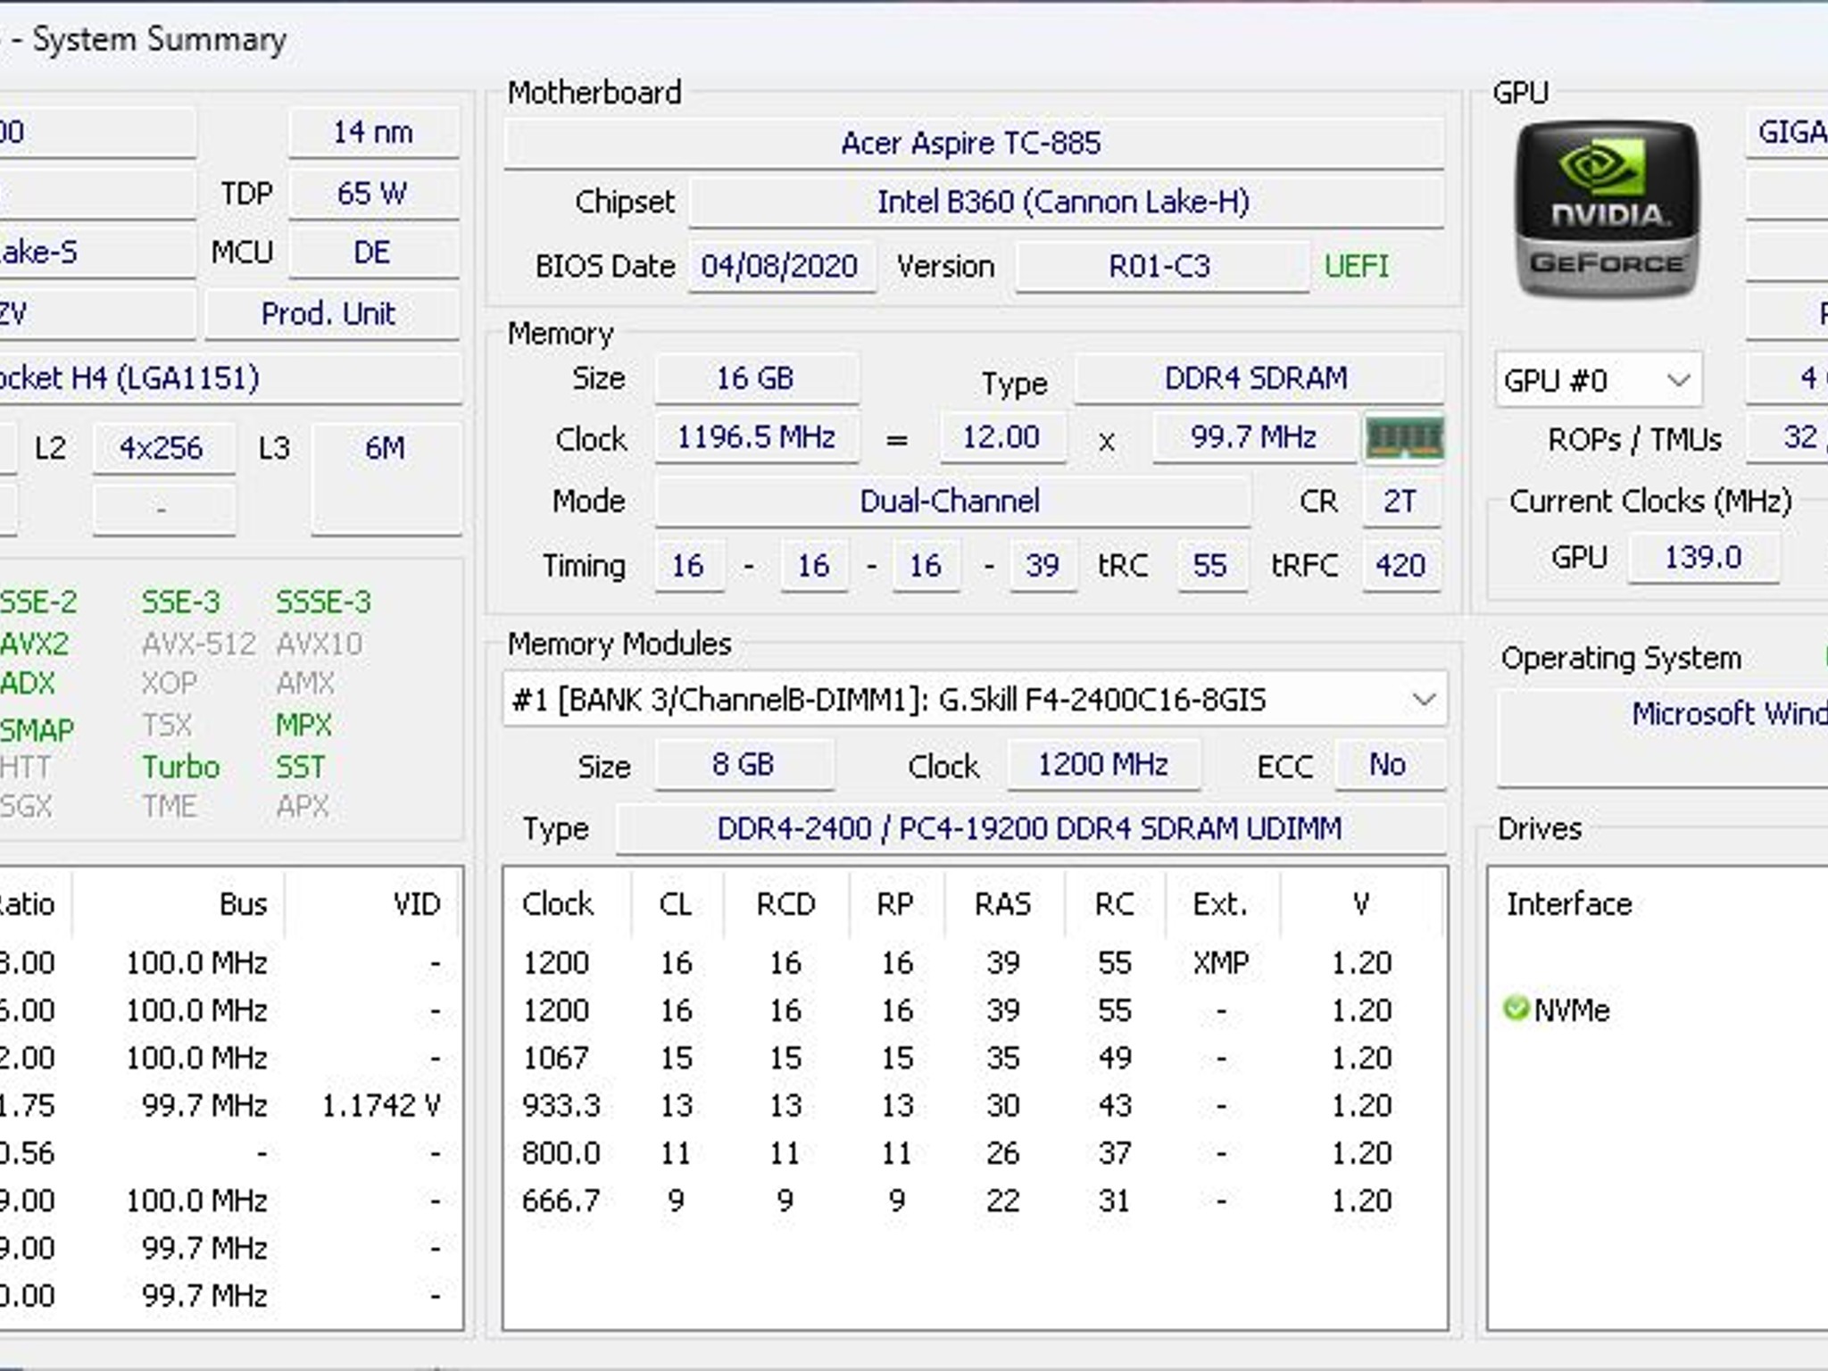Click the SSSE-3 feature label
The width and height of the screenshot is (1828, 1371).
[323, 602]
